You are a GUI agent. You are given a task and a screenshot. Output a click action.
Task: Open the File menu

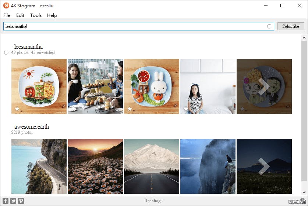click(x=7, y=15)
